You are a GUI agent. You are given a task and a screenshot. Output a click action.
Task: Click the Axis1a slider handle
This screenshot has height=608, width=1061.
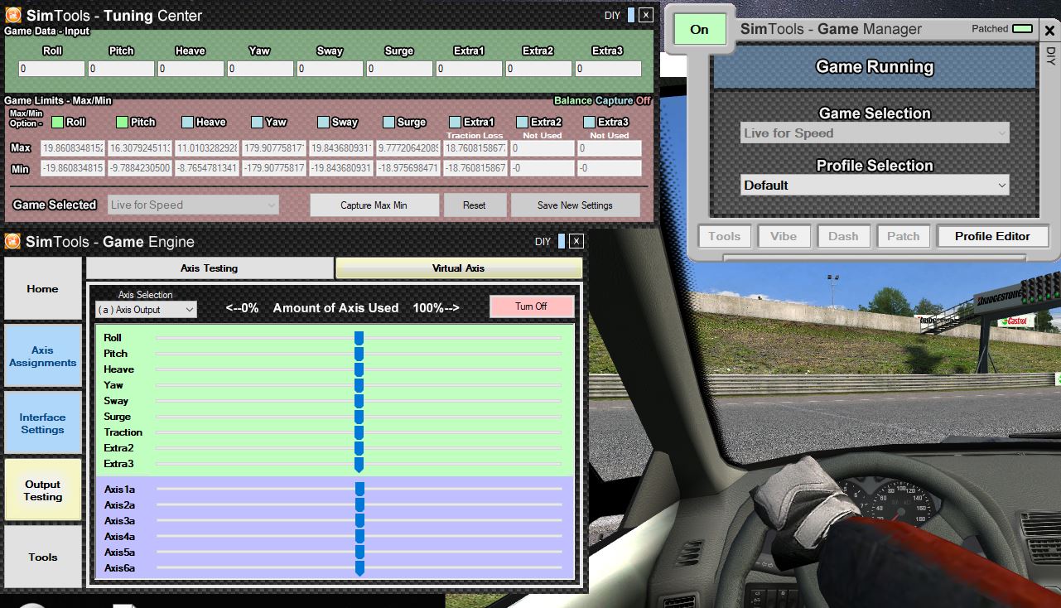pyautogui.click(x=359, y=490)
